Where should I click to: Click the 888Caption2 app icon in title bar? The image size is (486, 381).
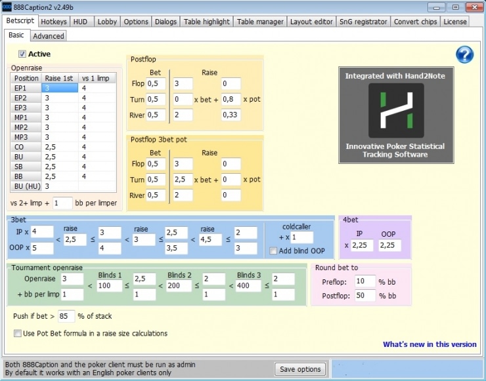point(7,7)
